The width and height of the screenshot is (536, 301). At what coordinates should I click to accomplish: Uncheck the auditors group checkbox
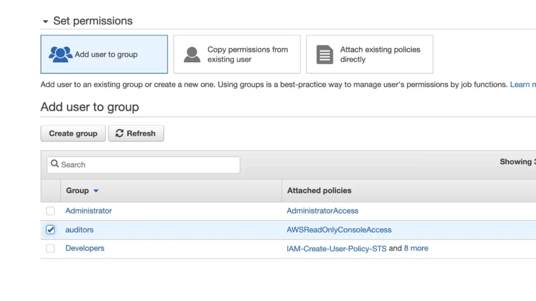pos(50,229)
